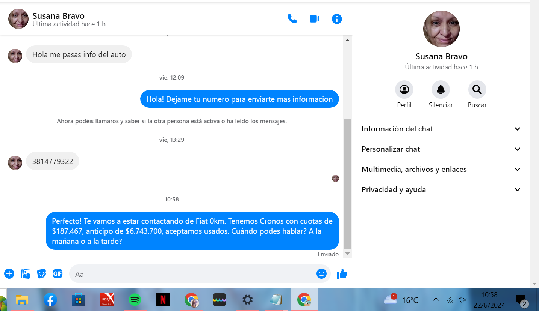Toggle the conversation info panel icon

click(337, 19)
